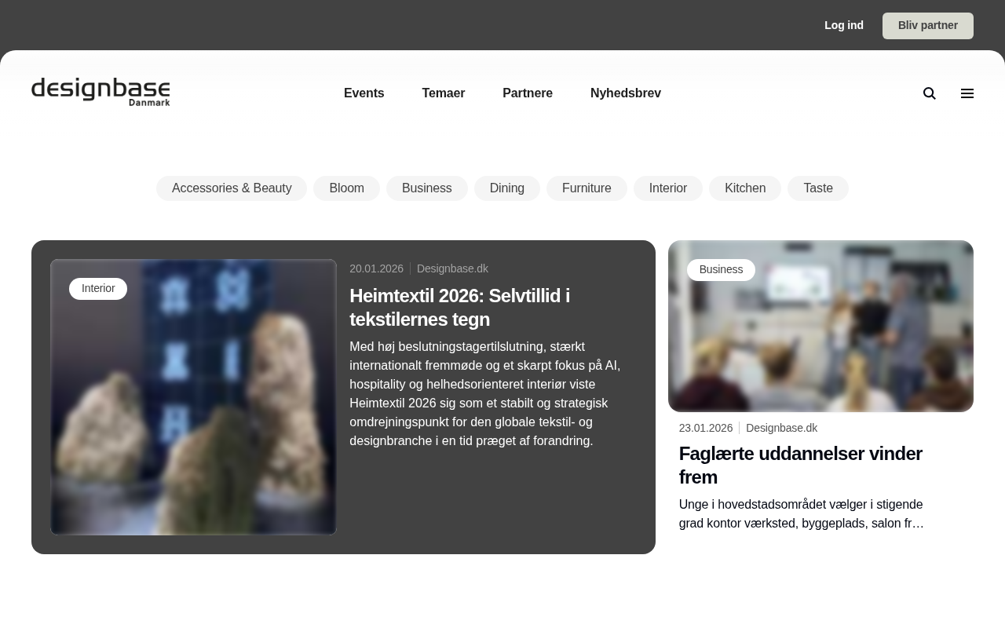This screenshot has width=1005, height=628.
Task: Choose the Kitchen category pill
Action: coord(745,188)
